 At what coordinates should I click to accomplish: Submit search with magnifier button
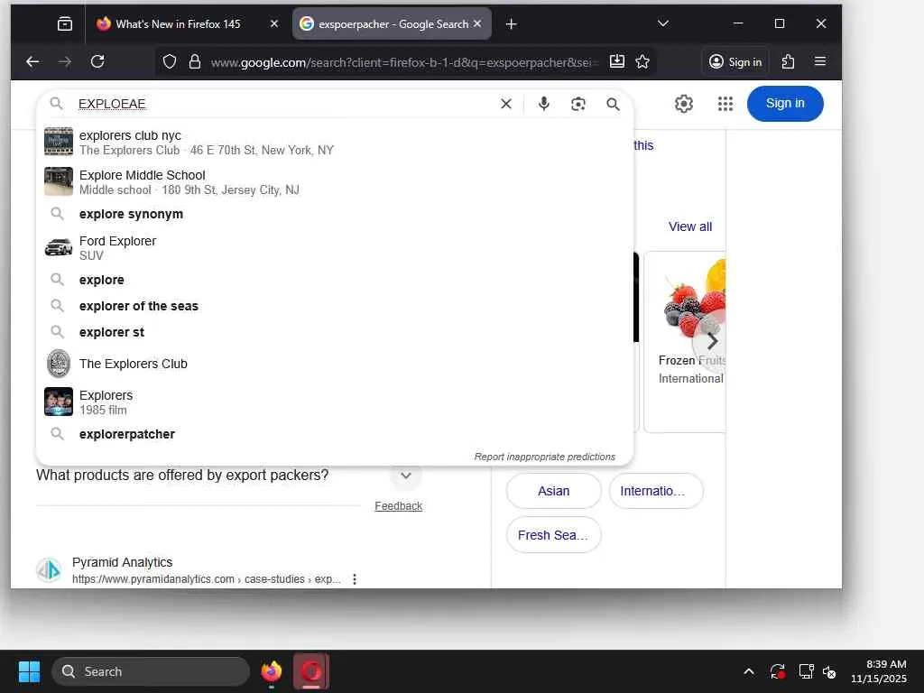click(613, 105)
